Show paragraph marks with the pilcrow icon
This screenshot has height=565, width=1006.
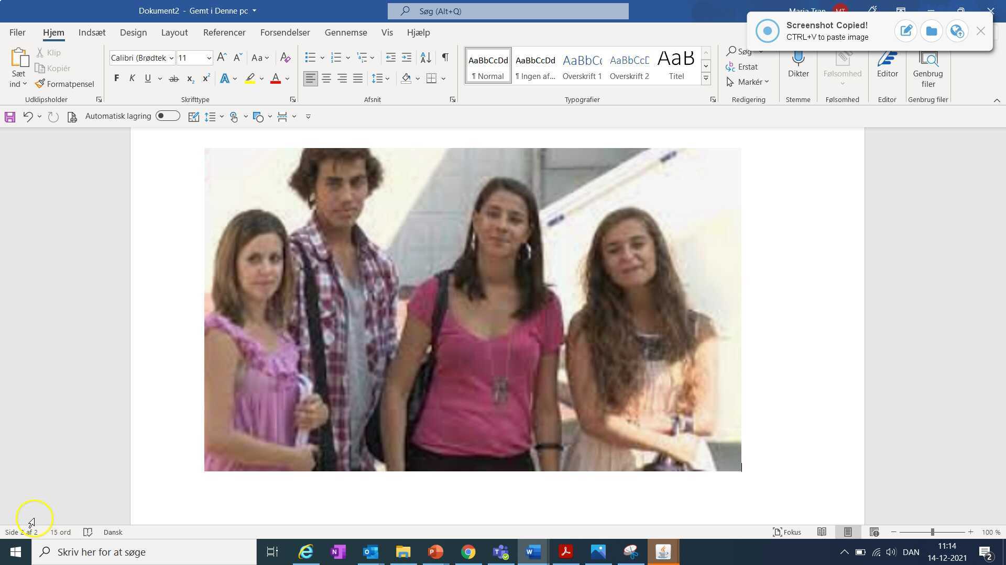(x=445, y=58)
